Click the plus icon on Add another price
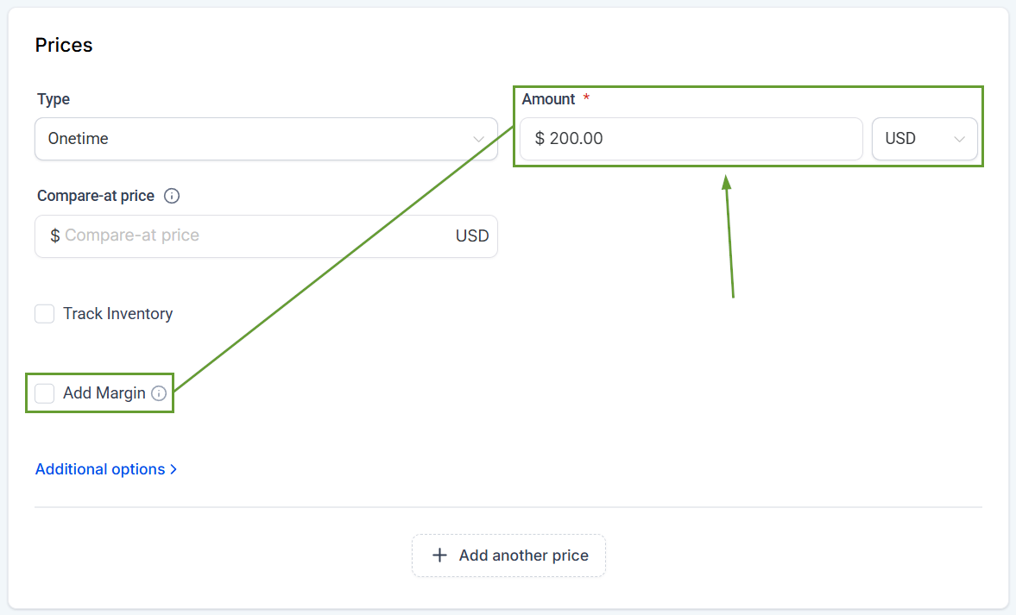 coord(439,555)
